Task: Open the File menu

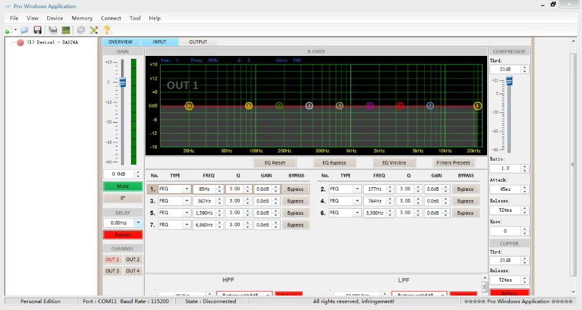Action: click(14, 18)
